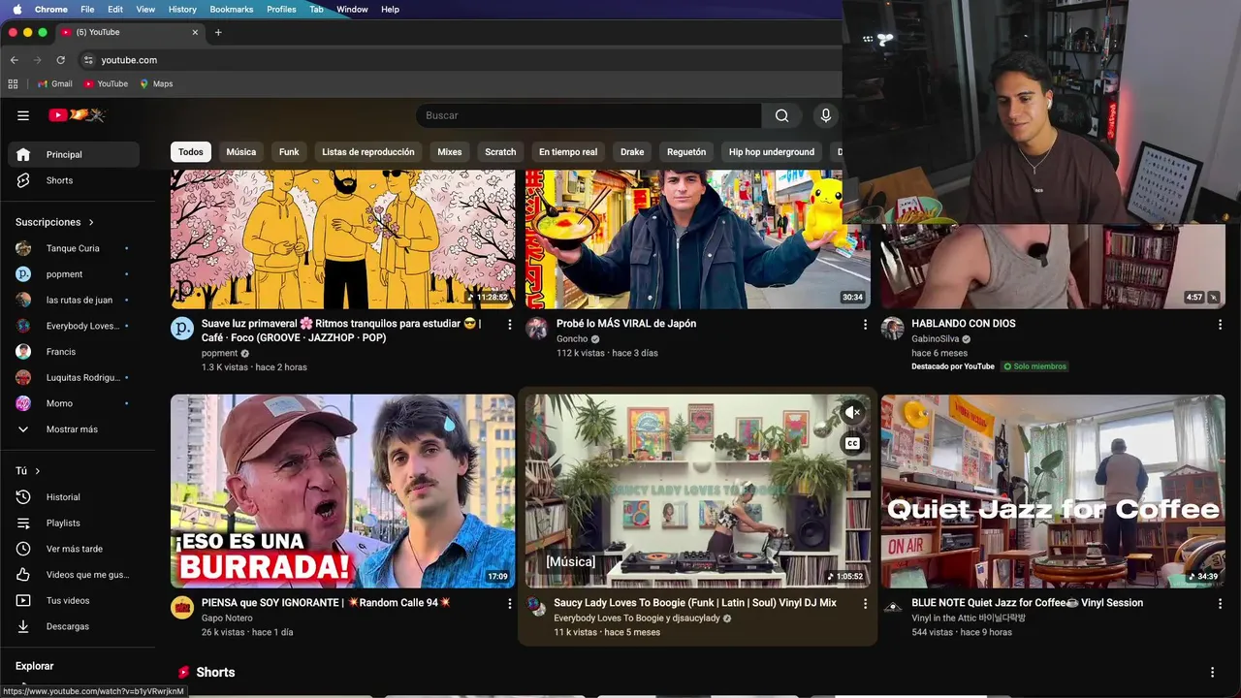Image resolution: width=1241 pixels, height=698 pixels.
Task: Open GabinoSilva channel avatar beside HABLANDO CON DIOS
Action: pos(892,329)
